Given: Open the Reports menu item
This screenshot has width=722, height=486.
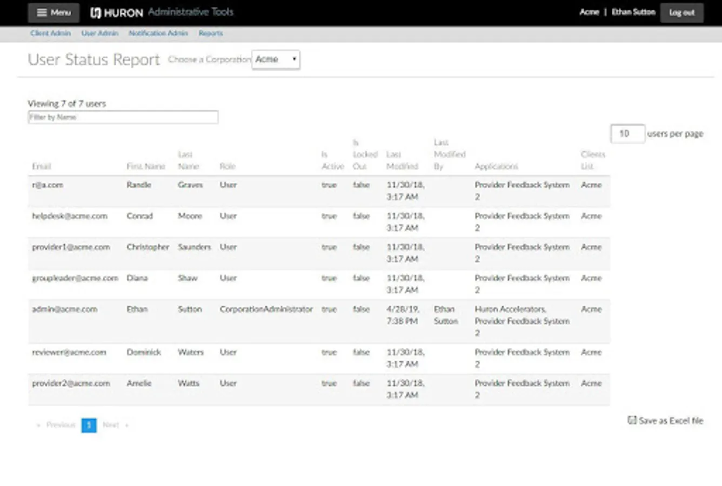Looking at the screenshot, I should tap(210, 33).
